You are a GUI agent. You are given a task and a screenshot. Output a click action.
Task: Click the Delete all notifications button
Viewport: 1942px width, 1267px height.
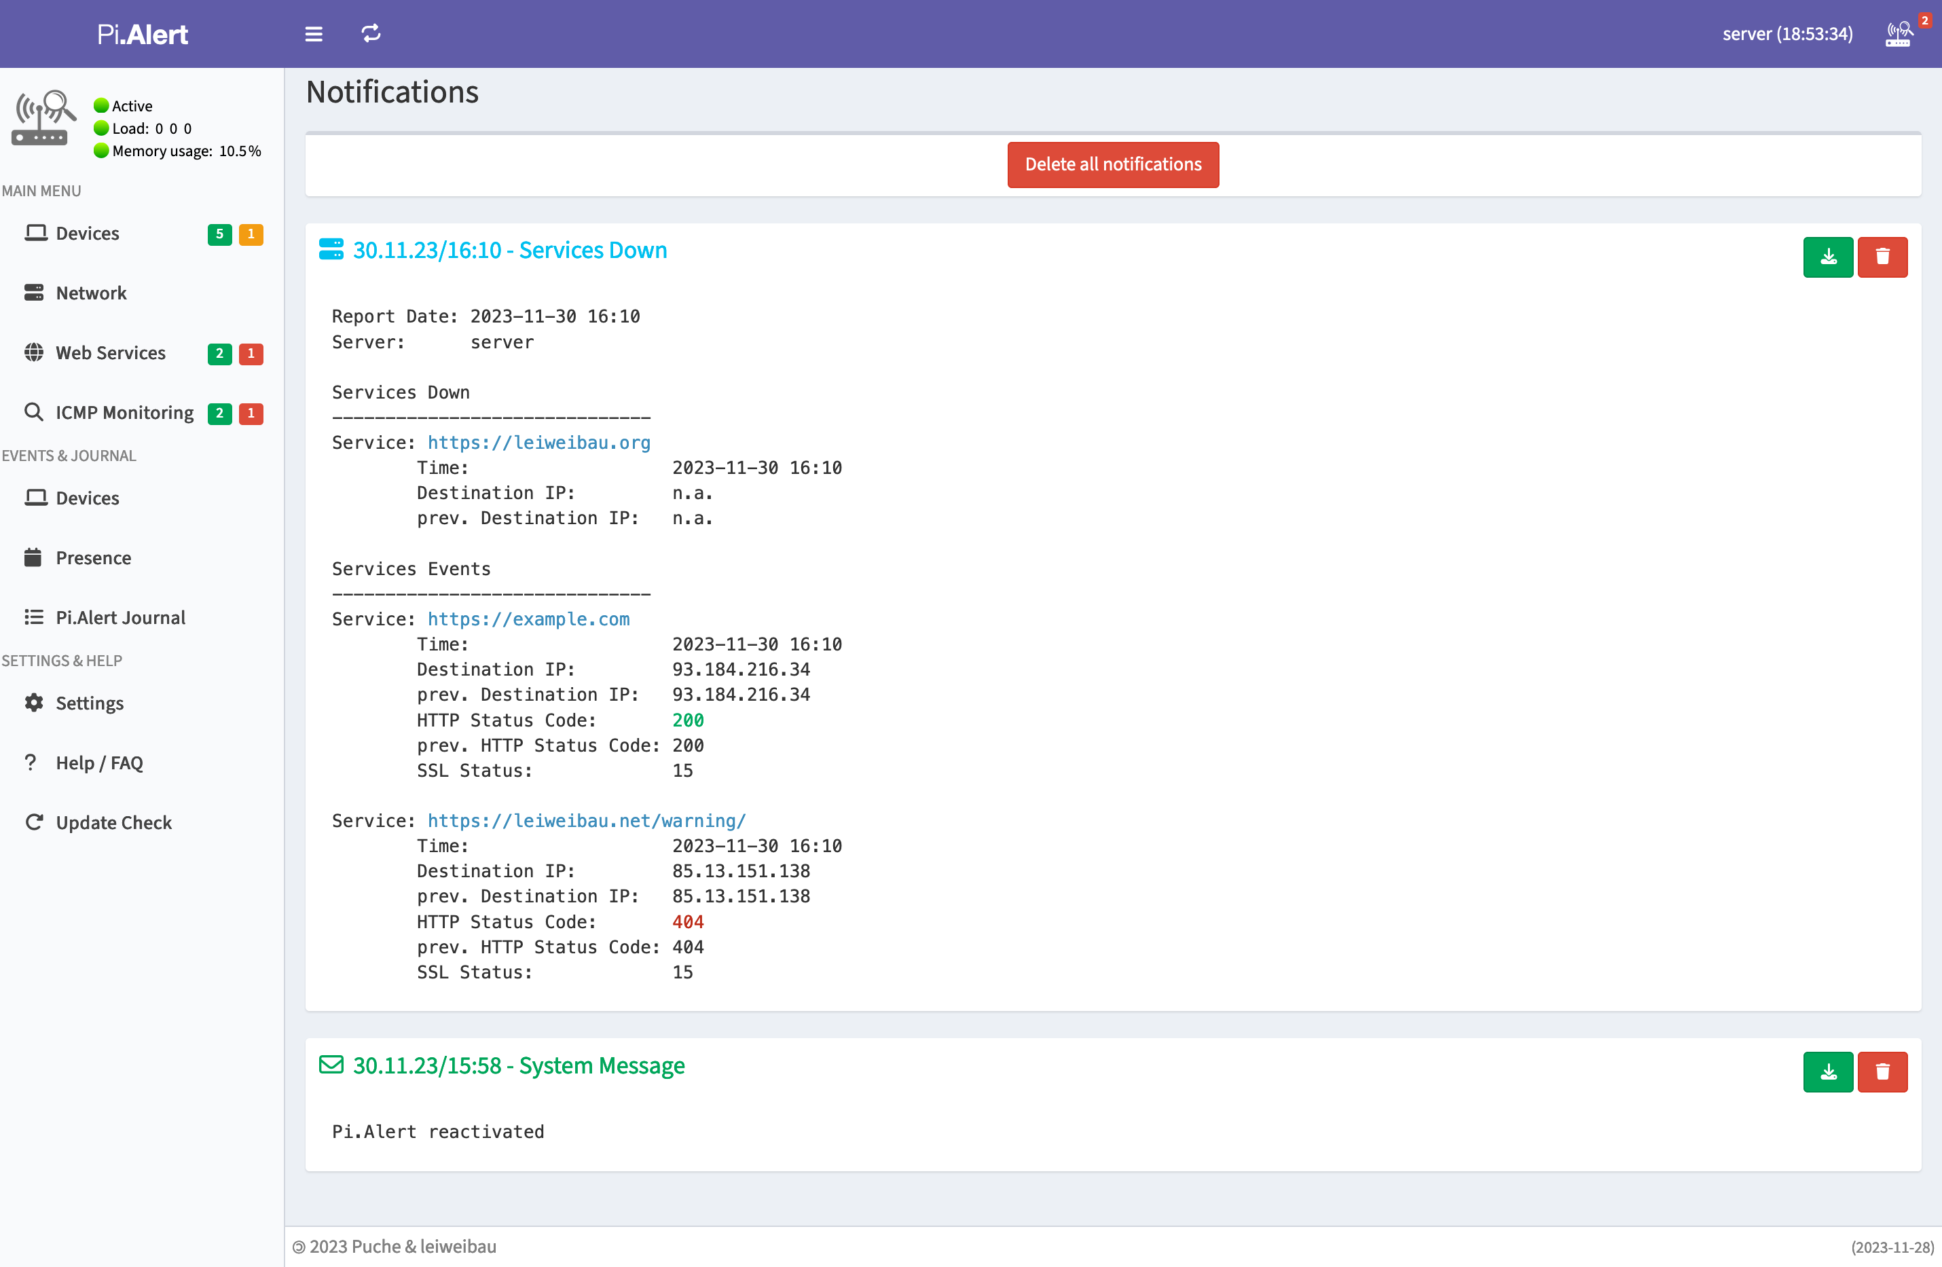(1112, 165)
